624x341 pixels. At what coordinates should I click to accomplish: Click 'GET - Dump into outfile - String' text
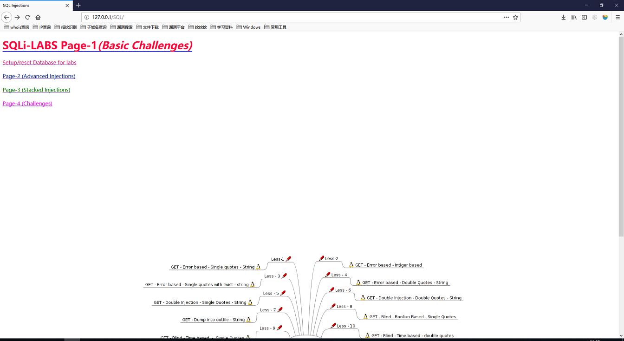coord(213,320)
